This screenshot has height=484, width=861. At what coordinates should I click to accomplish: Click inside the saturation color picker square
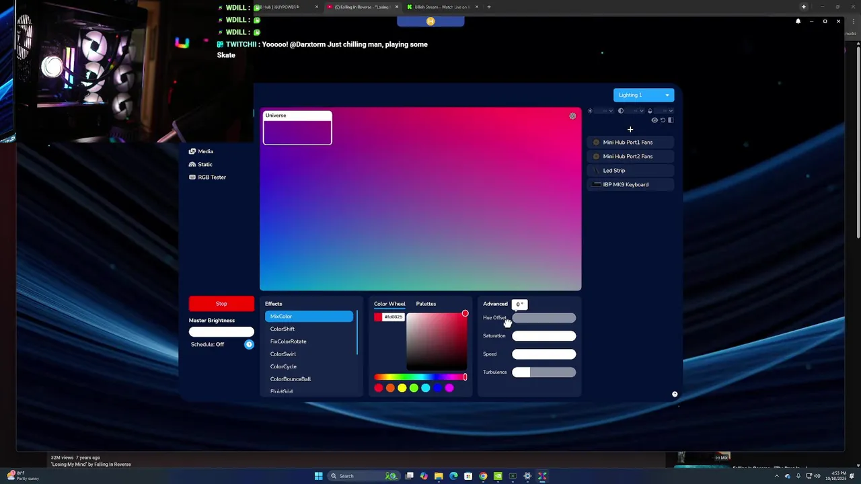437,341
